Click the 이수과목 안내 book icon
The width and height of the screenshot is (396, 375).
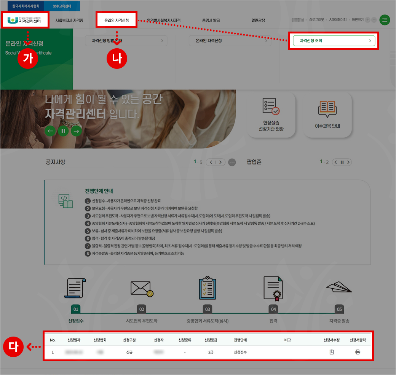point(327,108)
